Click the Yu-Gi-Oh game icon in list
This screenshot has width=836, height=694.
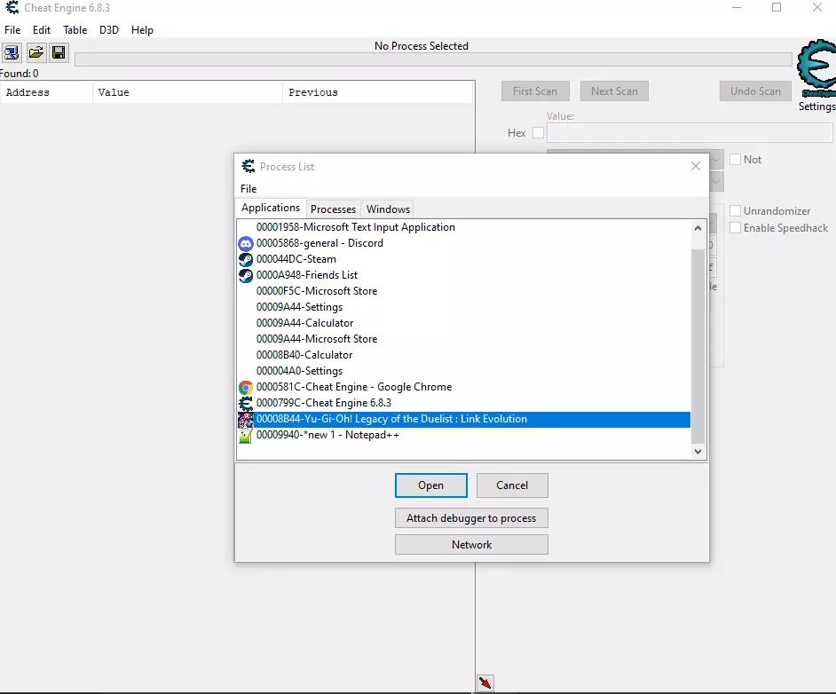pos(245,420)
